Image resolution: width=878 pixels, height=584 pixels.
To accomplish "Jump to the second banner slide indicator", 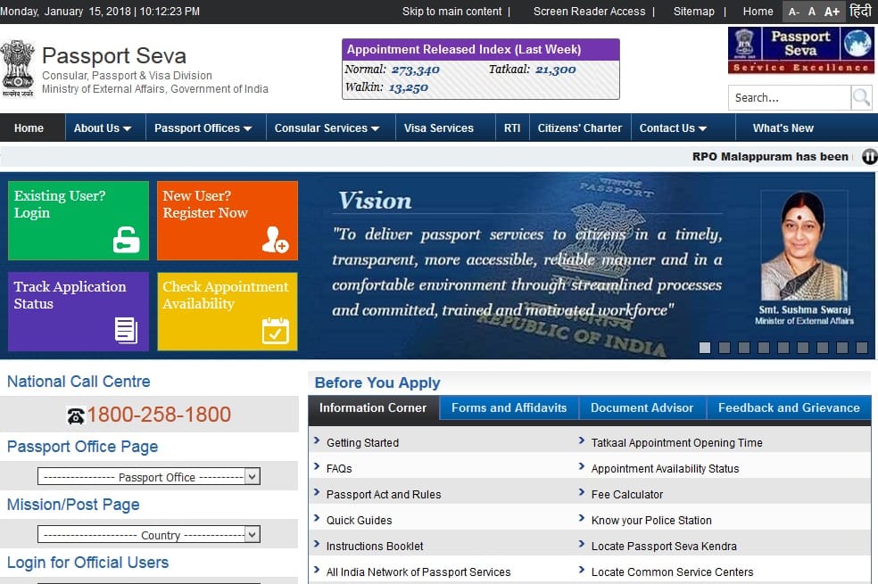I will pos(725,348).
